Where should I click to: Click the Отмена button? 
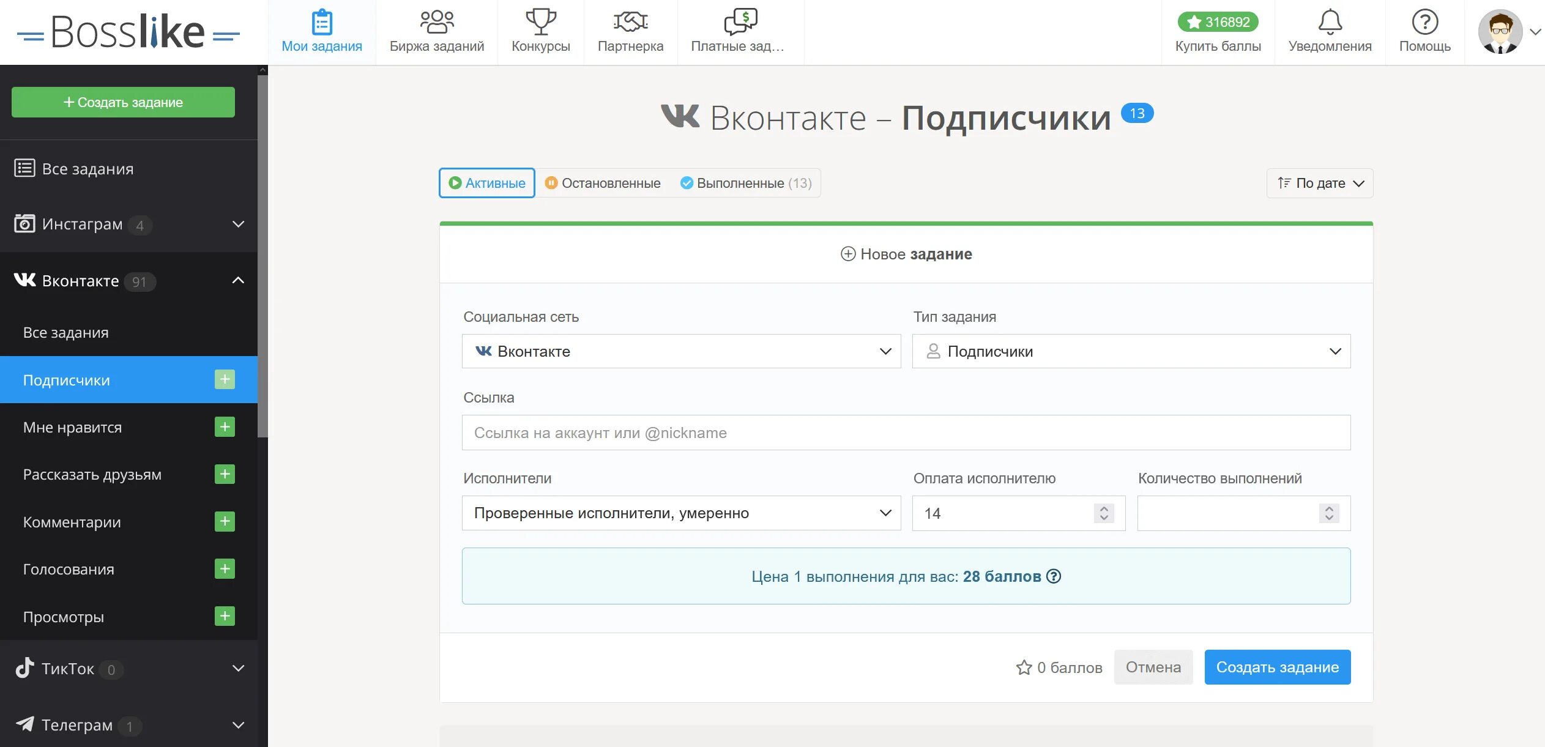point(1153,667)
